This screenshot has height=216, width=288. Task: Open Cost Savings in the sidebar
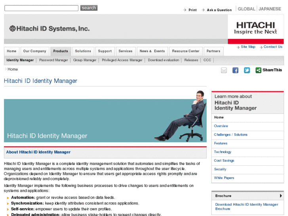pyautogui.click(x=224, y=161)
